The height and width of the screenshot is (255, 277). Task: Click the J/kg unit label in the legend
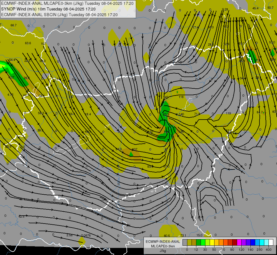pyautogui.click(x=163, y=251)
